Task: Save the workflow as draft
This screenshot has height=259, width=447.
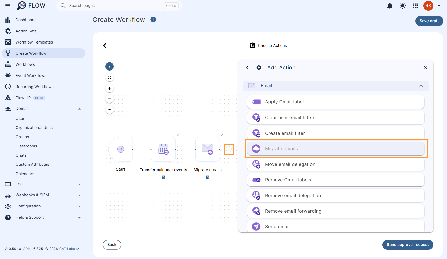Action: pos(429,21)
